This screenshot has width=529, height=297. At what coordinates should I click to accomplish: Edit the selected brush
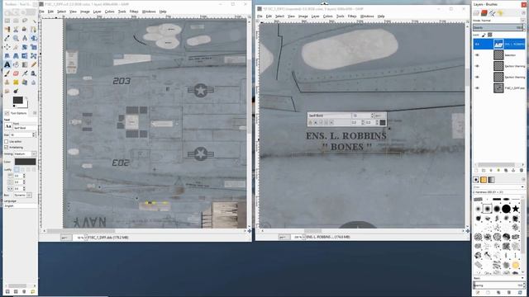tap(478, 293)
